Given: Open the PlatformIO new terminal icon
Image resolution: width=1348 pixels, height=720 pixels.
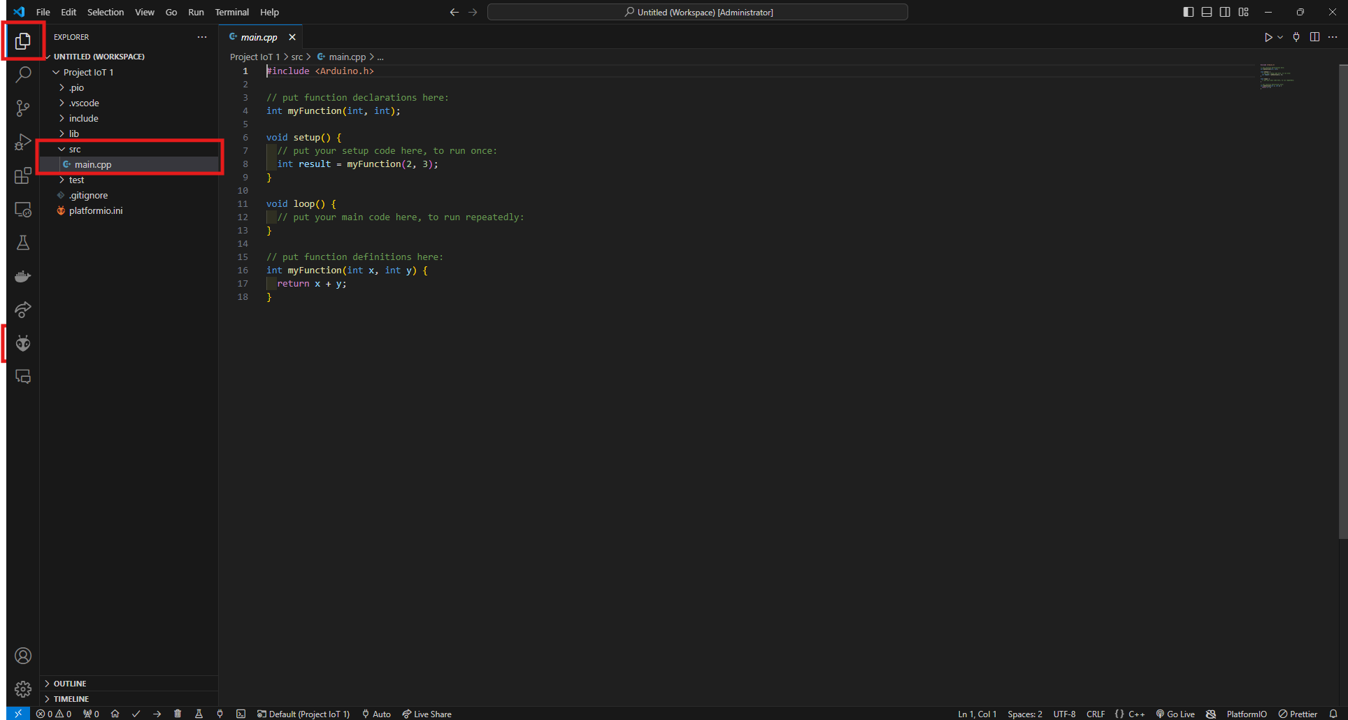Looking at the screenshot, I should coord(241,714).
